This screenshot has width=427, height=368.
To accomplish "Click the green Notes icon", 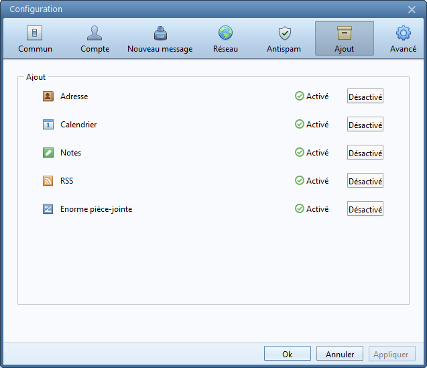I will coord(48,153).
